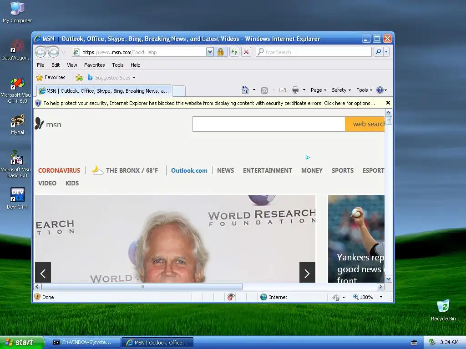466x349 pixels.
Task: Click the vertical scrollbar down arrow
Action: pos(388,279)
